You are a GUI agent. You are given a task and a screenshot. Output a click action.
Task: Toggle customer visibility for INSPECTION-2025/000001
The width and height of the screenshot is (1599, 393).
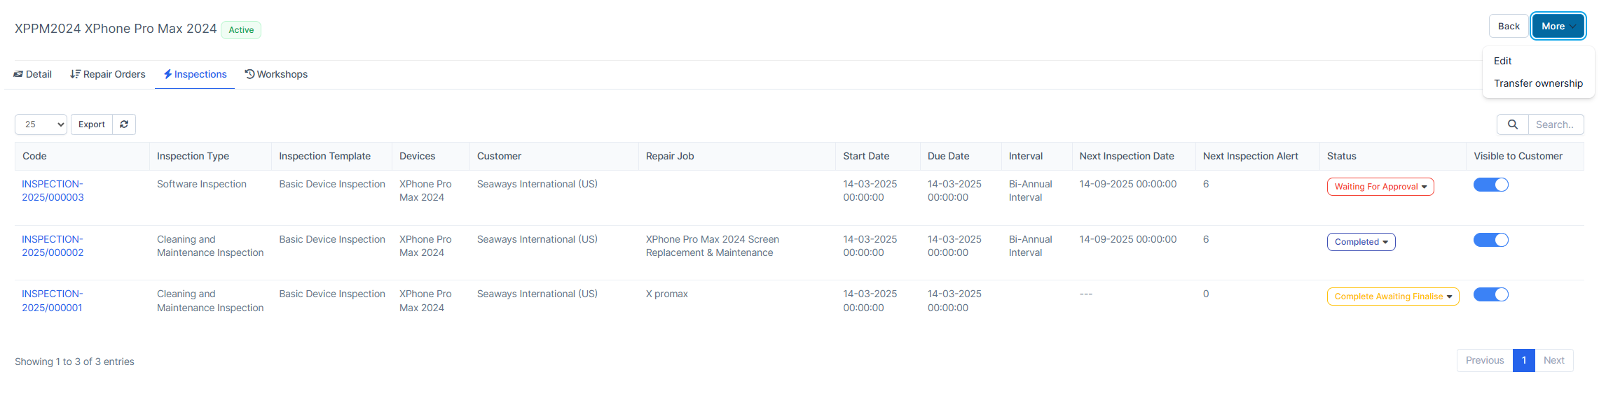[x=1490, y=294]
